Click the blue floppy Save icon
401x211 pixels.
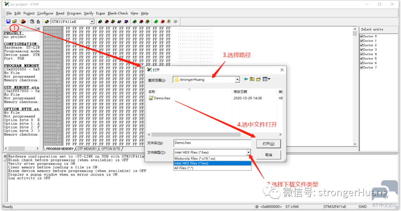point(8,22)
